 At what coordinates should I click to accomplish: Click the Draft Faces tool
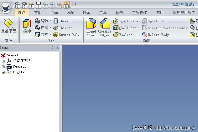coord(127,21)
